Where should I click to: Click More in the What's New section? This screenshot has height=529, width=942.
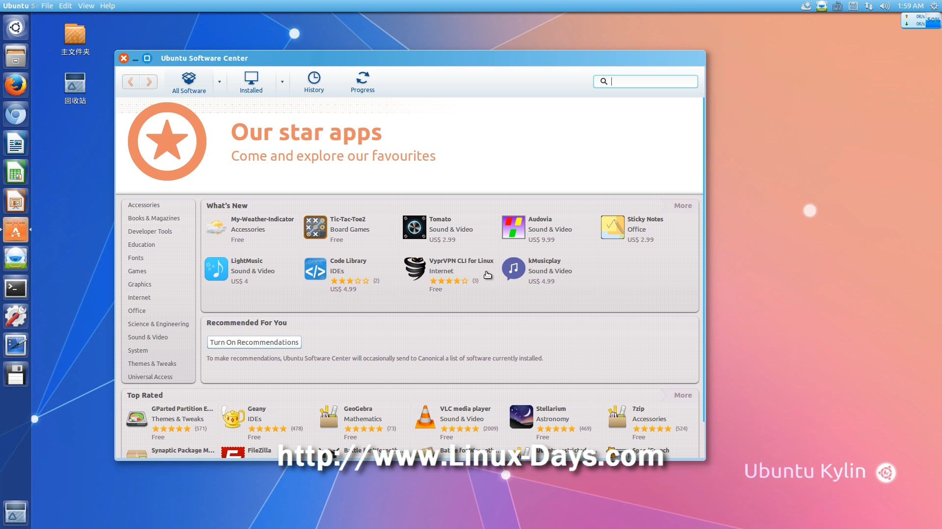[682, 206]
